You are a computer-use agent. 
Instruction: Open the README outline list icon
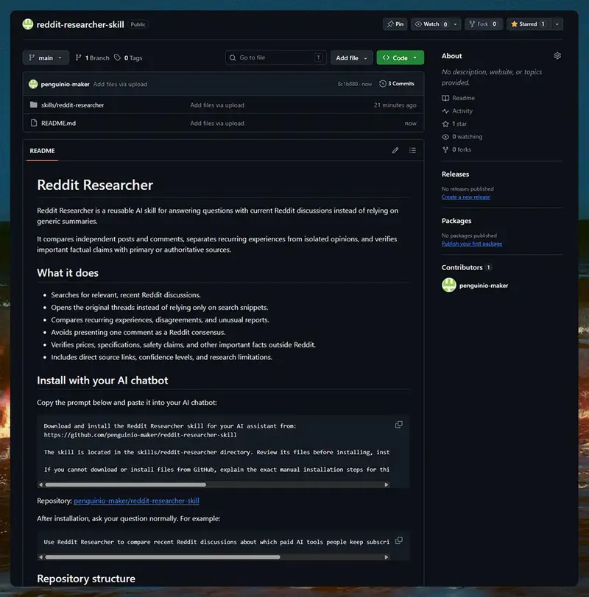tap(412, 150)
